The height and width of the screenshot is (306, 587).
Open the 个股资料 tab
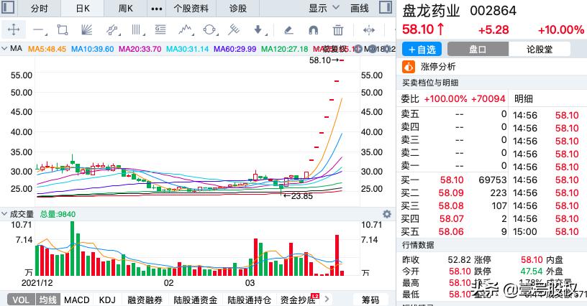(x=191, y=8)
